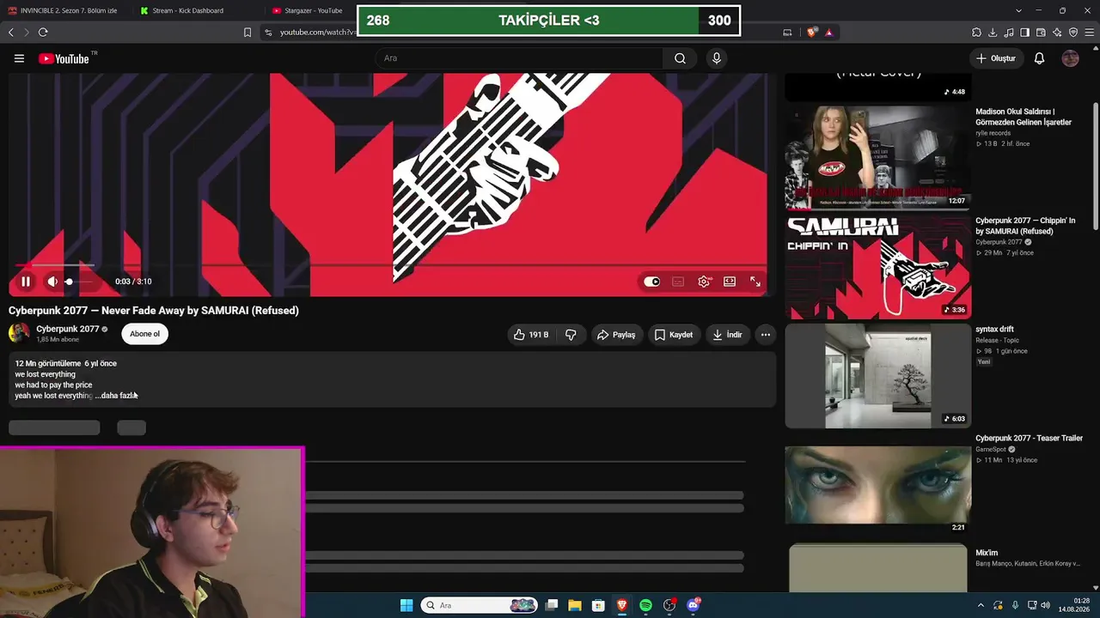Open the Oluştur create menu
Image resolution: width=1100 pixels, height=618 pixels.
click(x=996, y=58)
